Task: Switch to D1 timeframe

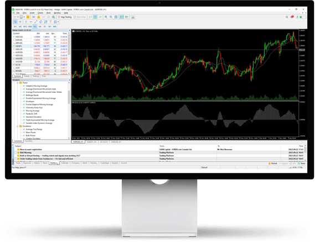Action: coord(45,27)
